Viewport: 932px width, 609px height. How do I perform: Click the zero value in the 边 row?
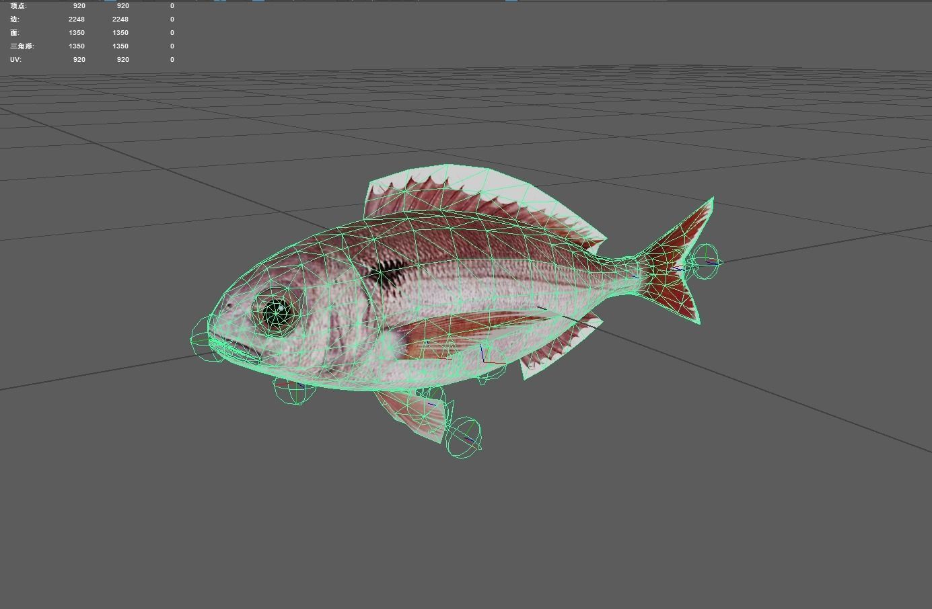[172, 19]
